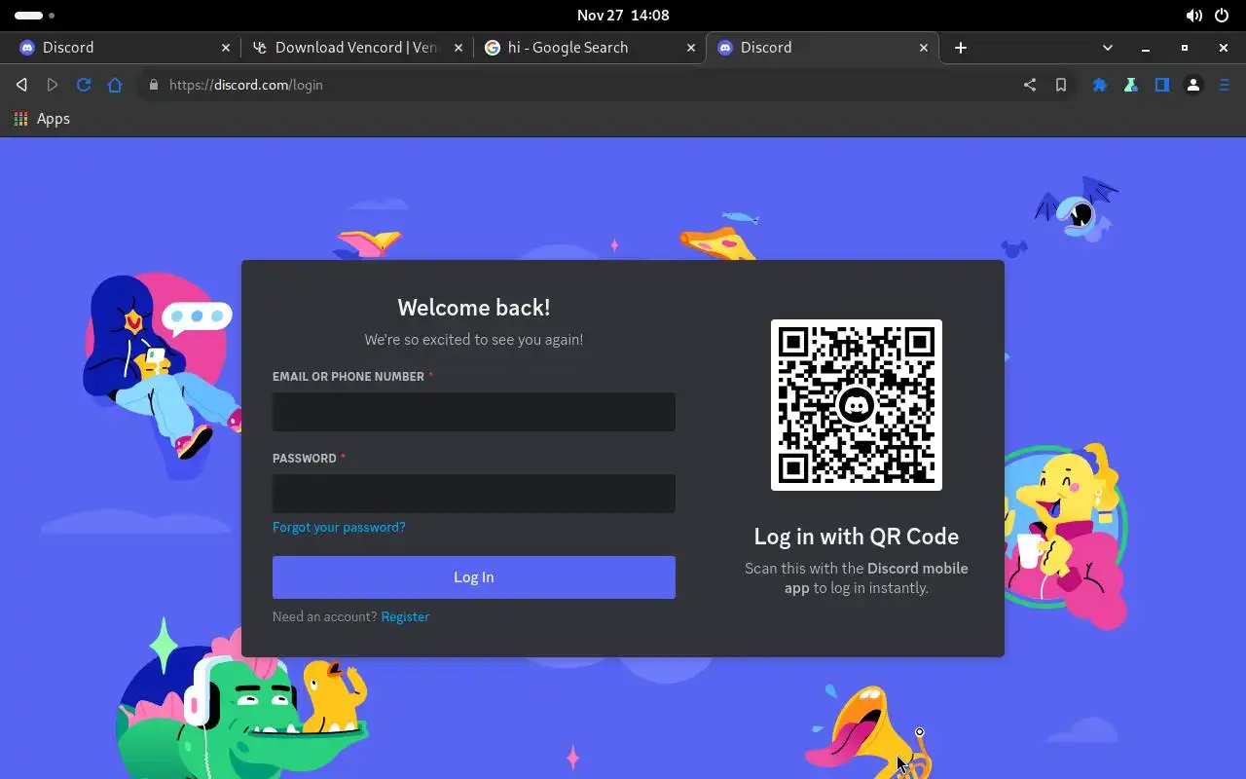The width and height of the screenshot is (1246, 779).
Task: Open the Register link
Action: [x=405, y=616]
